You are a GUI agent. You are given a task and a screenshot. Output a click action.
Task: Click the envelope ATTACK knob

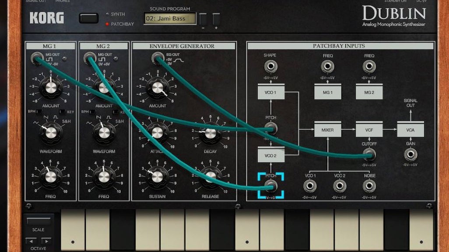tap(157, 133)
